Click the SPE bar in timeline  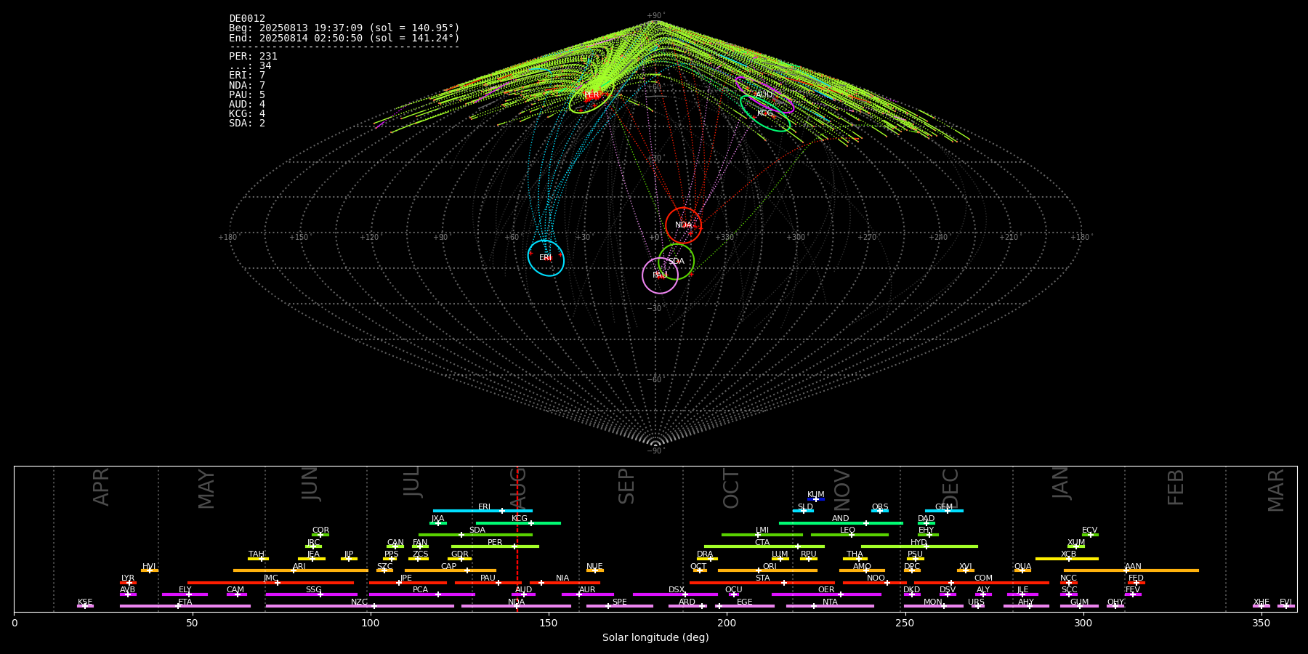pos(620,606)
